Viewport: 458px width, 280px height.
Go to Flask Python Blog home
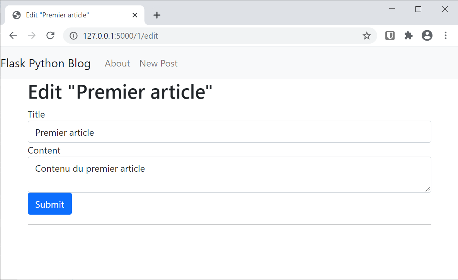pyautogui.click(x=46, y=63)
